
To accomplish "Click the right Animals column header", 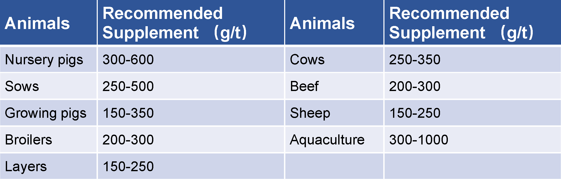I will click(x=334, y=22).
